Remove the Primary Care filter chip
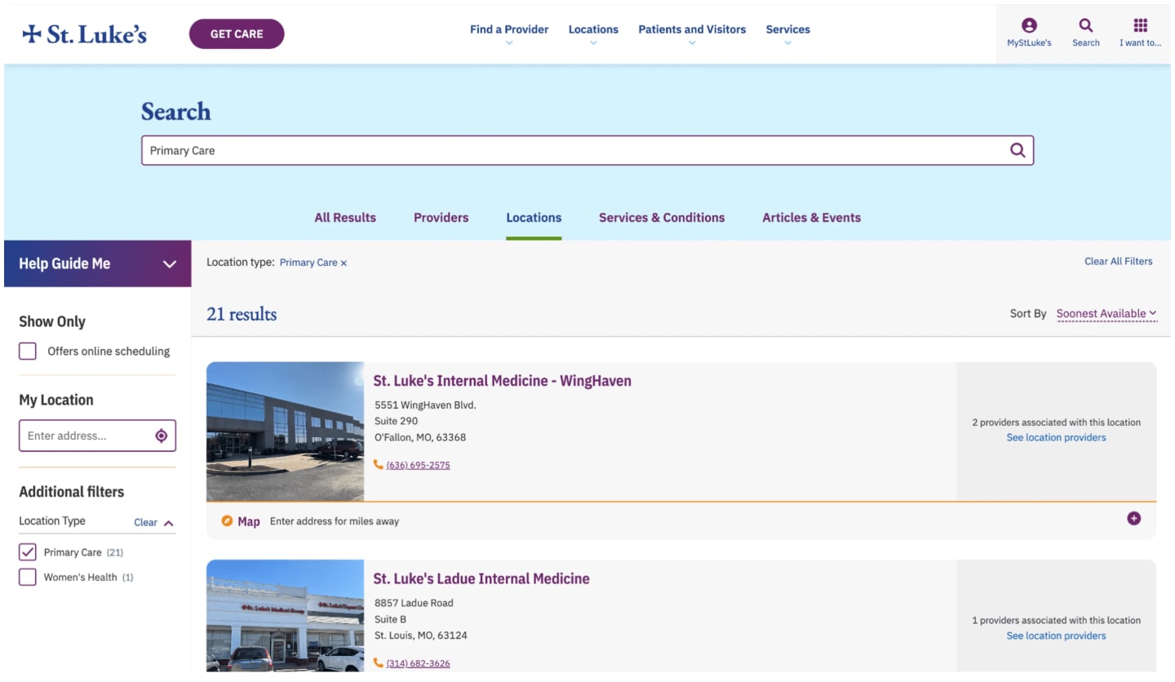 point(344,263)
